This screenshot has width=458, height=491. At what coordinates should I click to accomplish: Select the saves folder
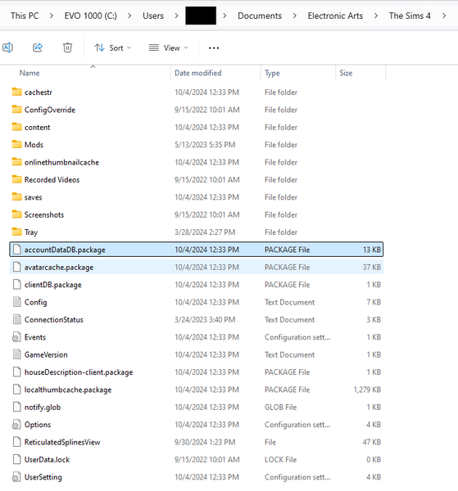[197, 197]
